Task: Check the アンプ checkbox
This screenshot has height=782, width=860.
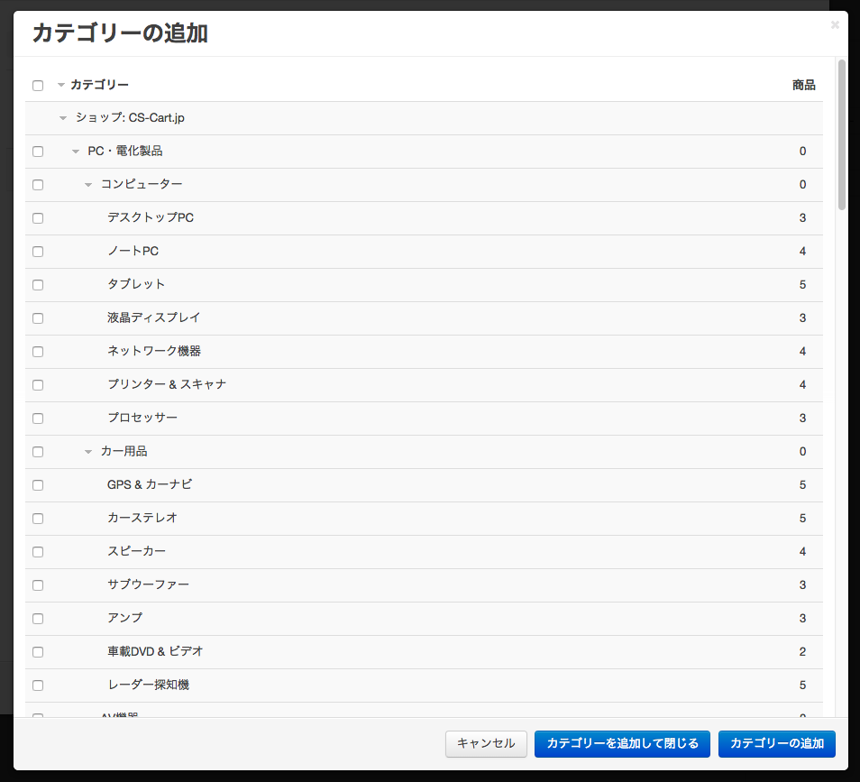Action: click(x=38, y=619)
